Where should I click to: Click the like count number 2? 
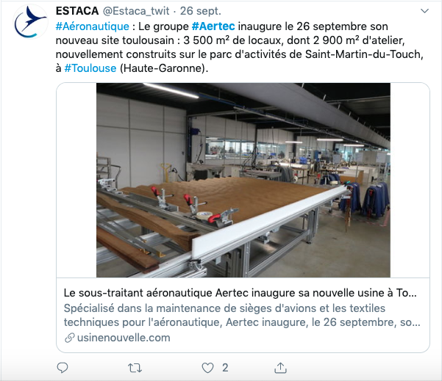coord(225,368)
